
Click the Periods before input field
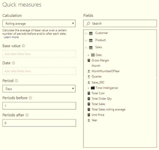click(x=39, y=106)
